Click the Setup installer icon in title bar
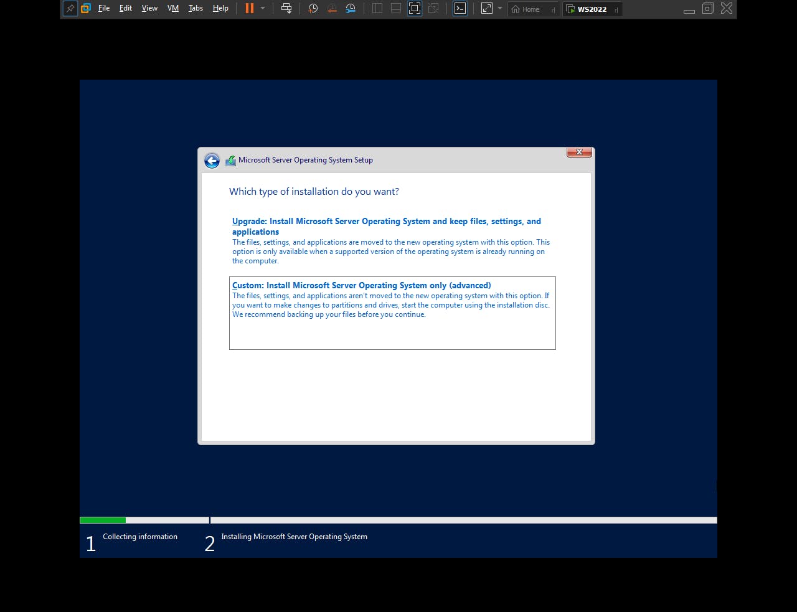 pyautogui.click(x=230, y=161)
